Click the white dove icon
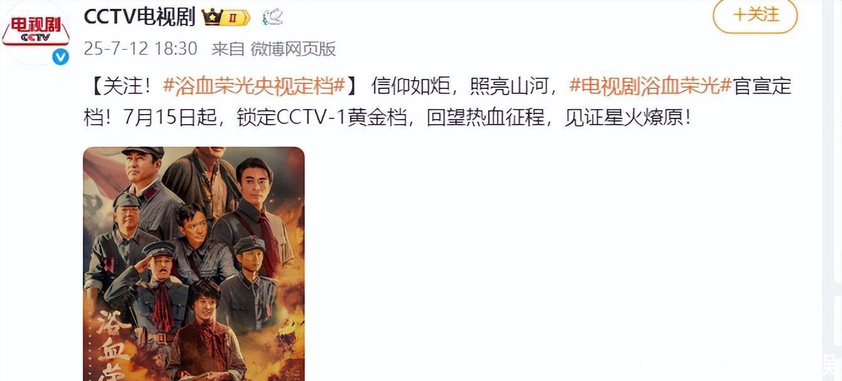Viewport: 842px width, 381px height. point(273,17)
